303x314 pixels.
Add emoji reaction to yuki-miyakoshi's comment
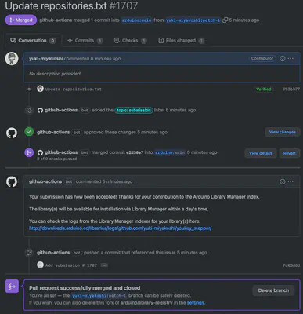[x=283, y=59]
